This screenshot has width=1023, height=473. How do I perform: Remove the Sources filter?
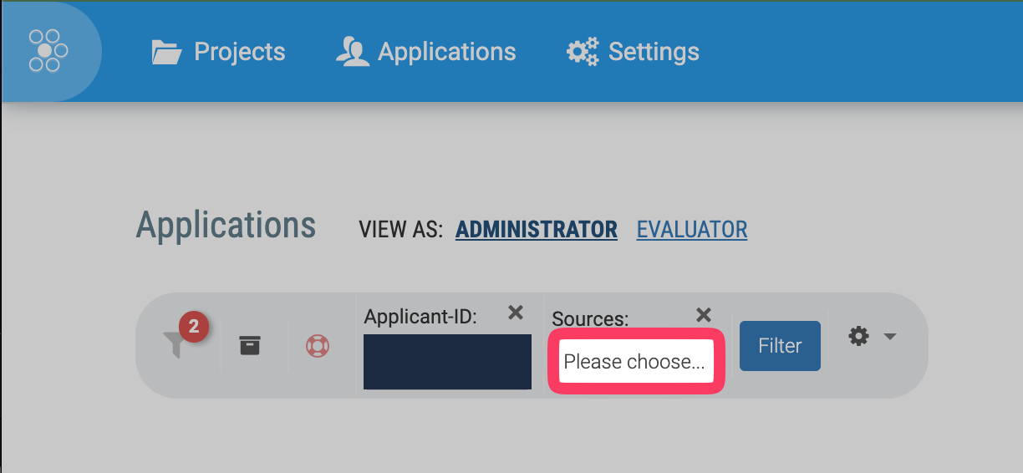pos(704,314)
